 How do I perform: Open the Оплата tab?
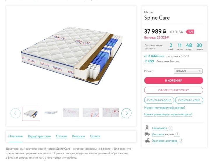pos(95,136)
